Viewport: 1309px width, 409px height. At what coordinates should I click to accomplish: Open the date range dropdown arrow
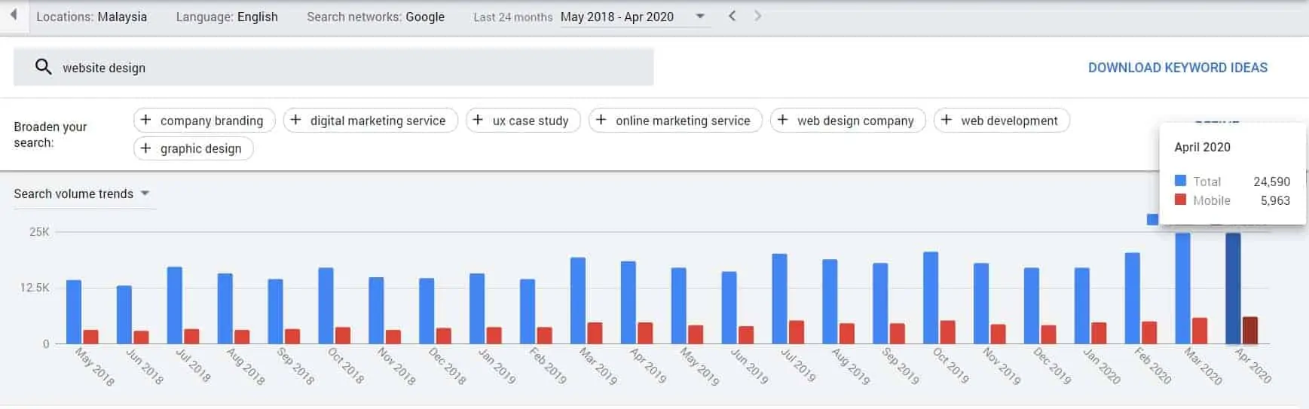pyautogui.click(x=700, y=16)
